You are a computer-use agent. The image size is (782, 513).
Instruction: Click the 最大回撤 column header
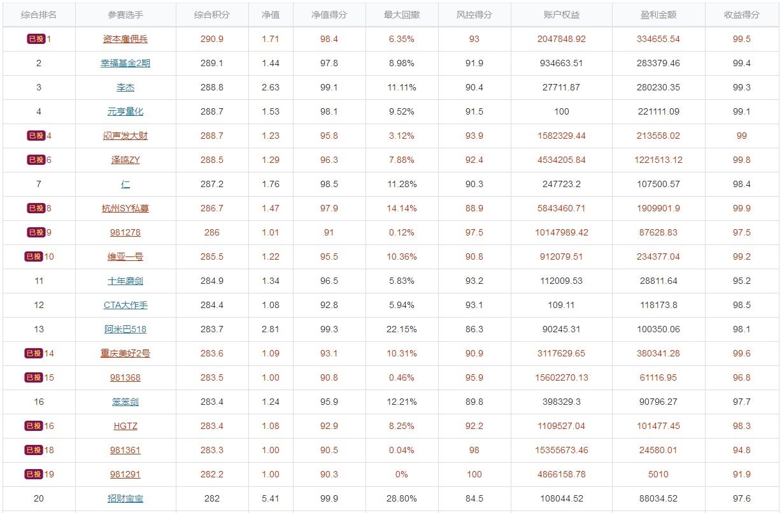402,15
